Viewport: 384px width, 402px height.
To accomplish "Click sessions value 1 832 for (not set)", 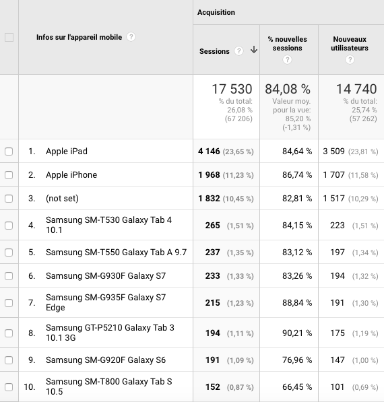I will [x=209, y=199].
